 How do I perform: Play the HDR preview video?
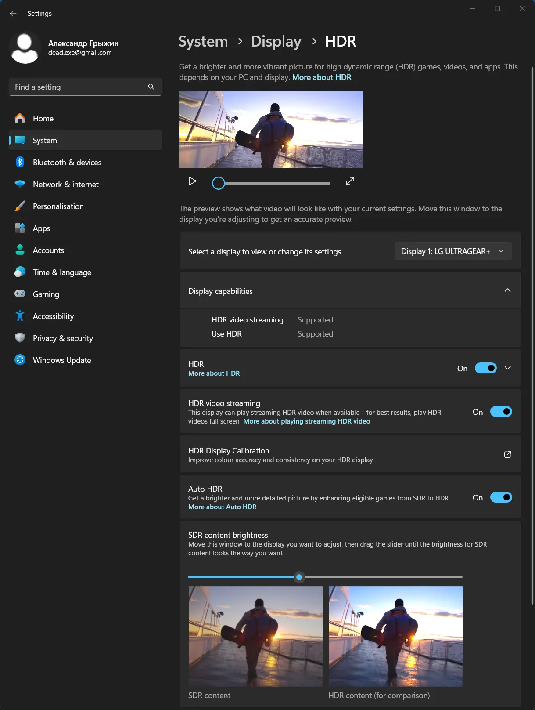pyautogui.click(x=192, y=181)
